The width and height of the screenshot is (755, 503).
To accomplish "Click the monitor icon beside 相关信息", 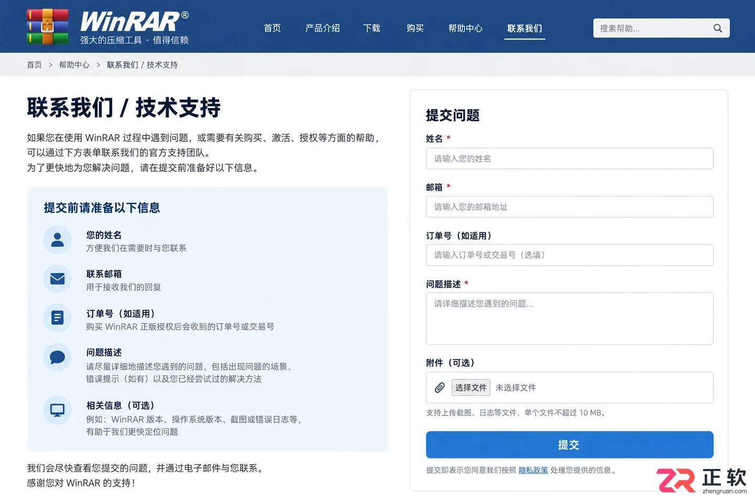I will click(57, 410).
